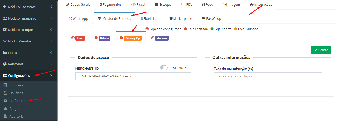Click the hierarchy icon beside Cargos
The width and height of the screenshot is (337, 121).
(x=5, y=109)
